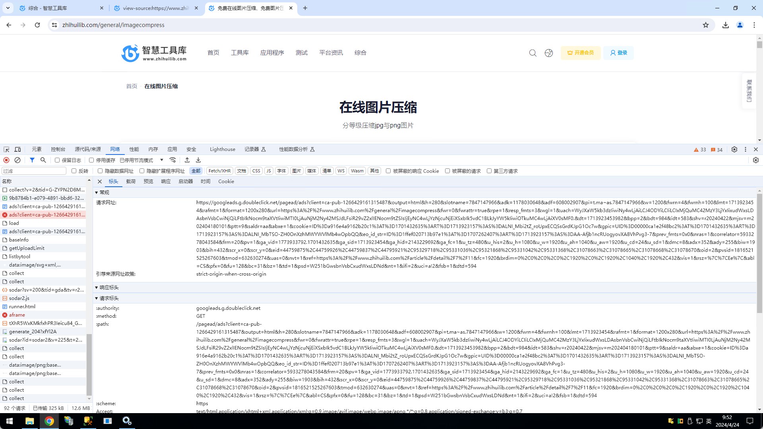This screenshot has width=763, height=429.
Task: Switch to the 控制台 DevTools tab
Action: (x=58, y=149)
